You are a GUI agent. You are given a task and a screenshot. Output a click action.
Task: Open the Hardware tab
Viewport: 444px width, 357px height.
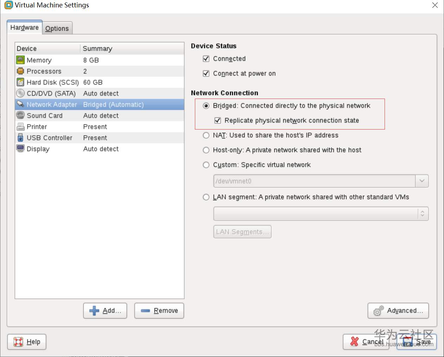click(25, 27)
